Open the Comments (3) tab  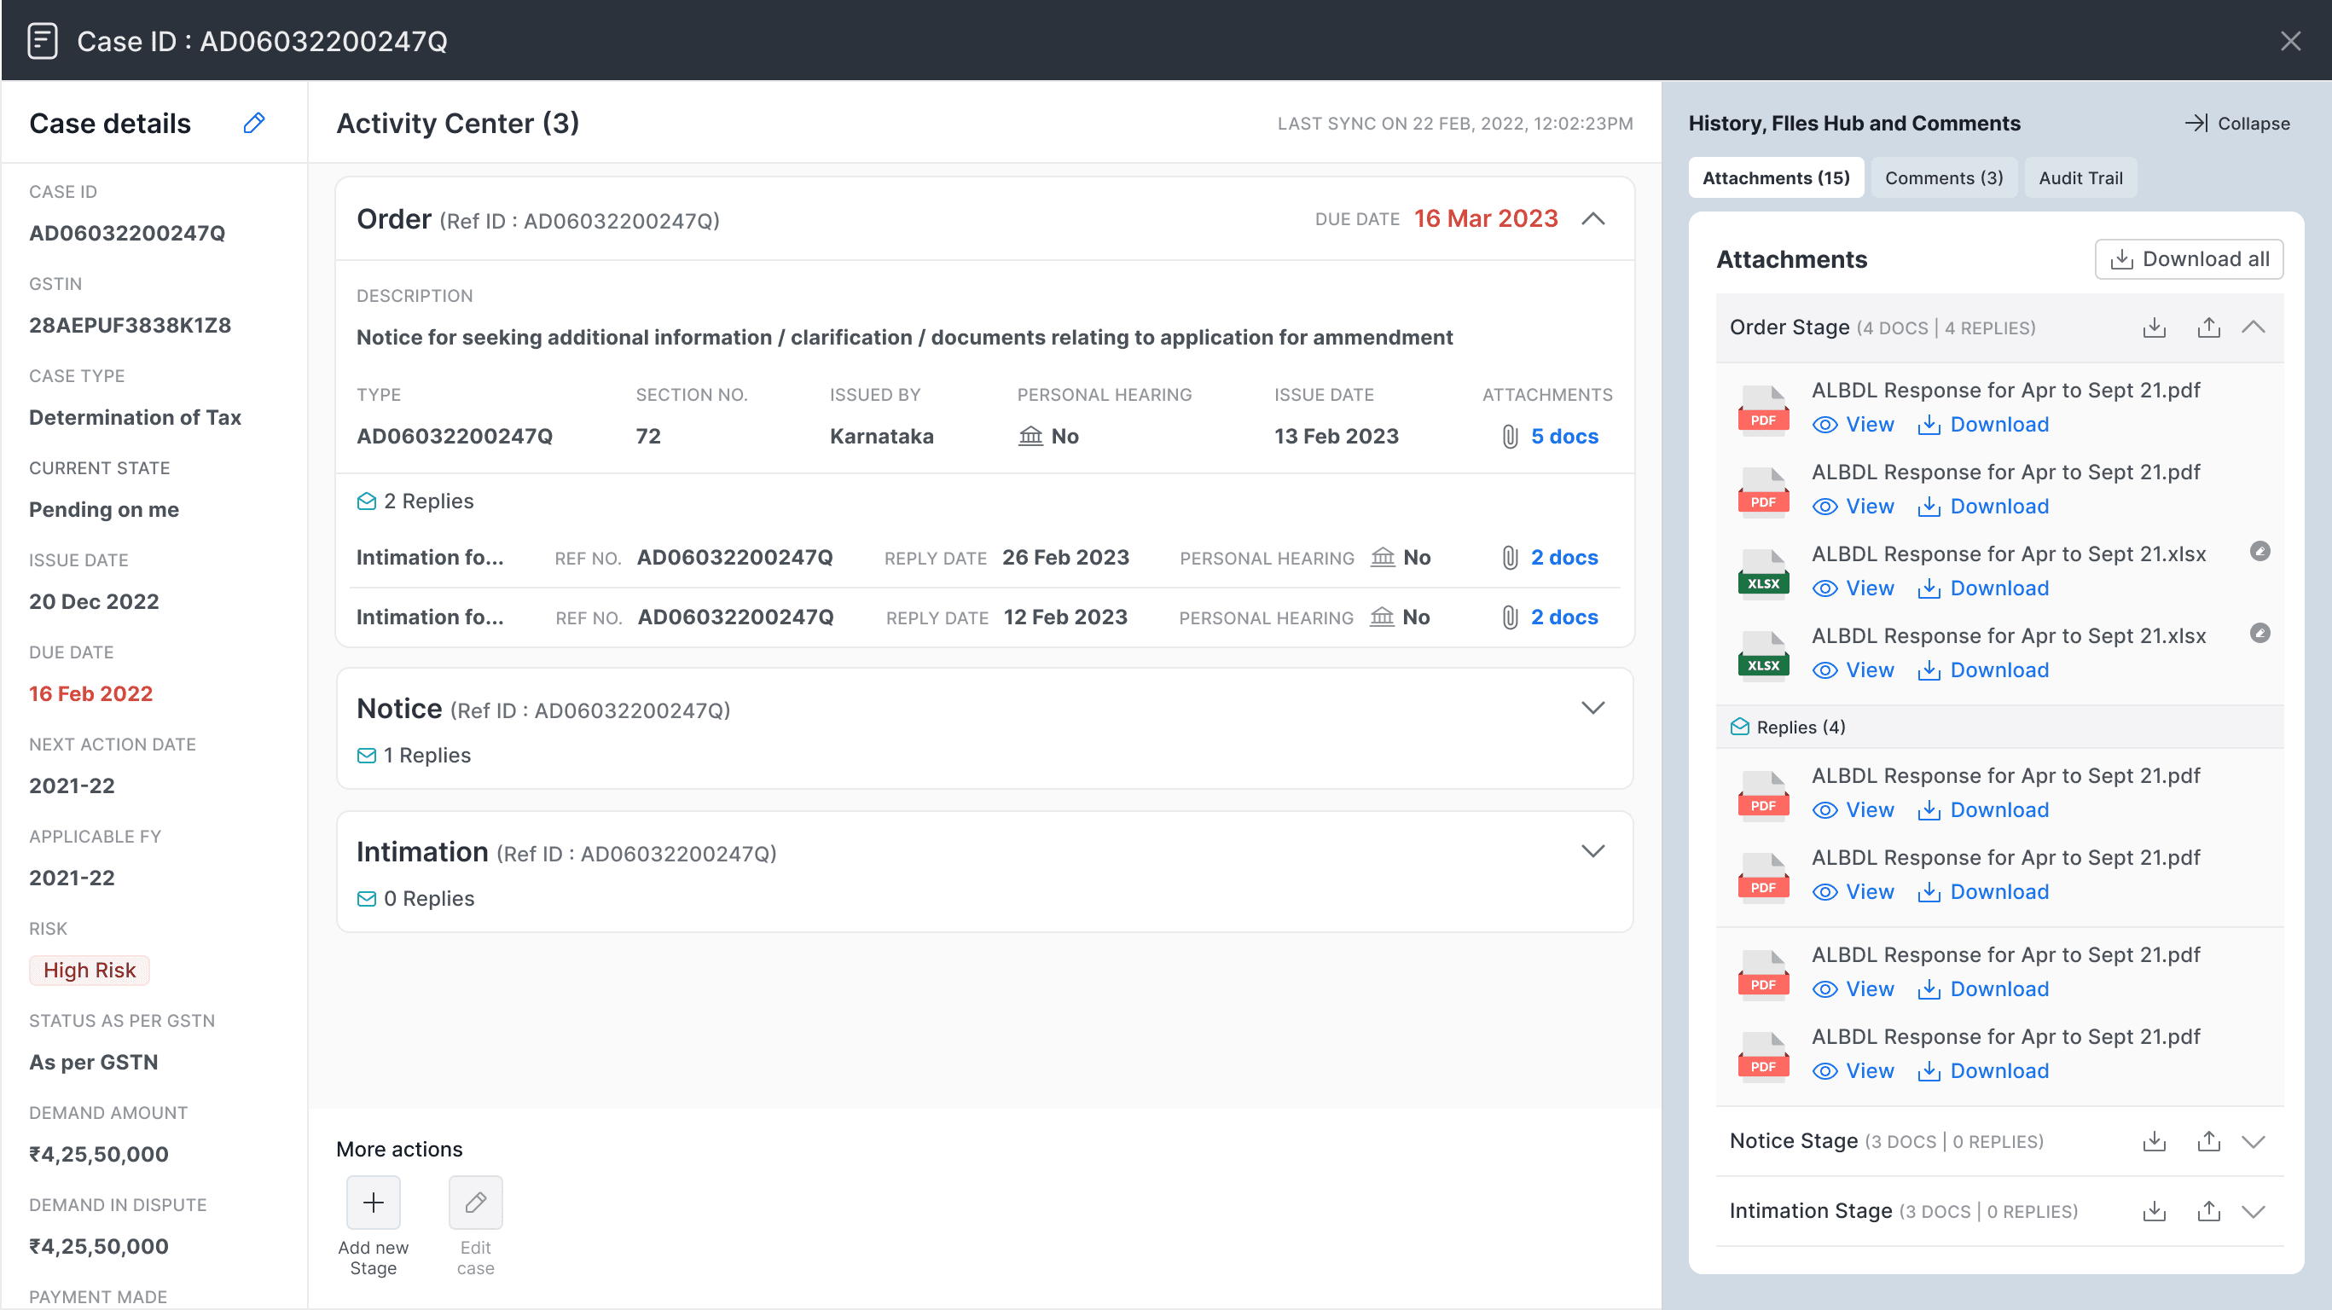click(1945, 177)
